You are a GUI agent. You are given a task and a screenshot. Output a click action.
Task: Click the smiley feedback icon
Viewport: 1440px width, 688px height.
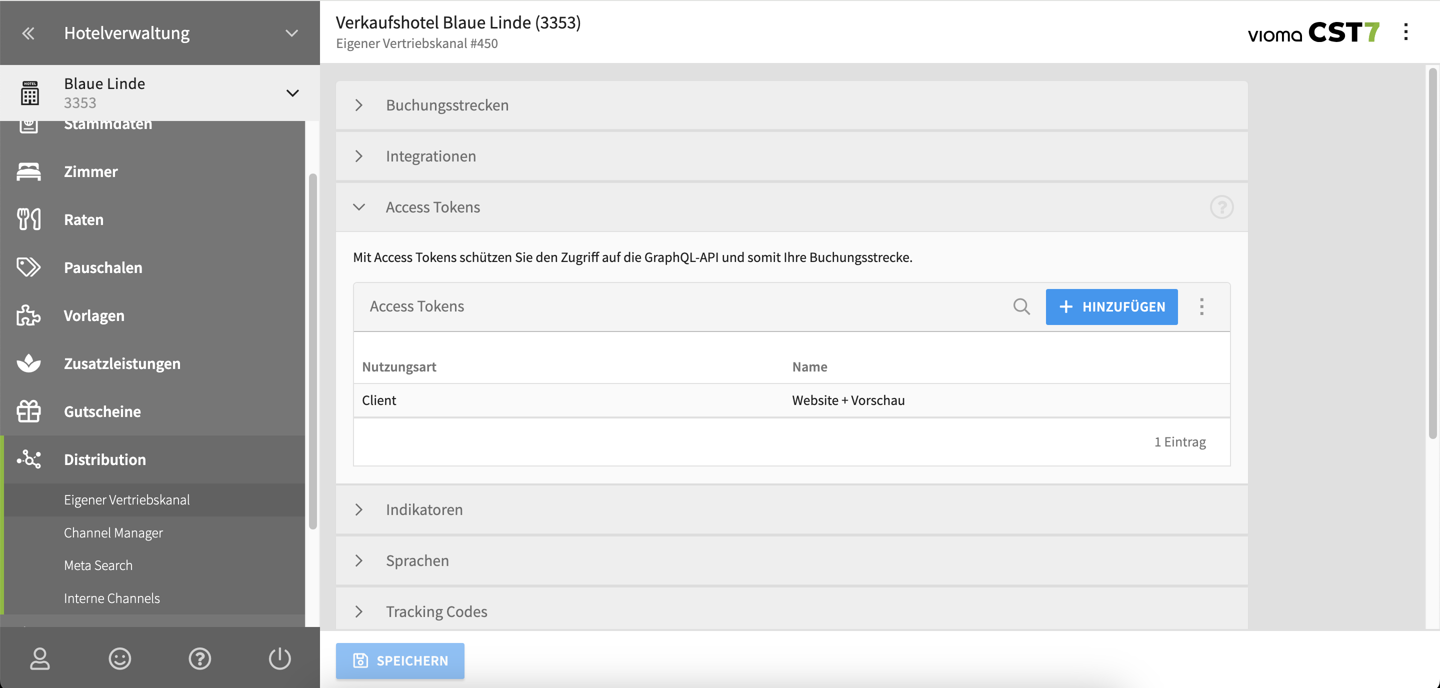(119, 658)
